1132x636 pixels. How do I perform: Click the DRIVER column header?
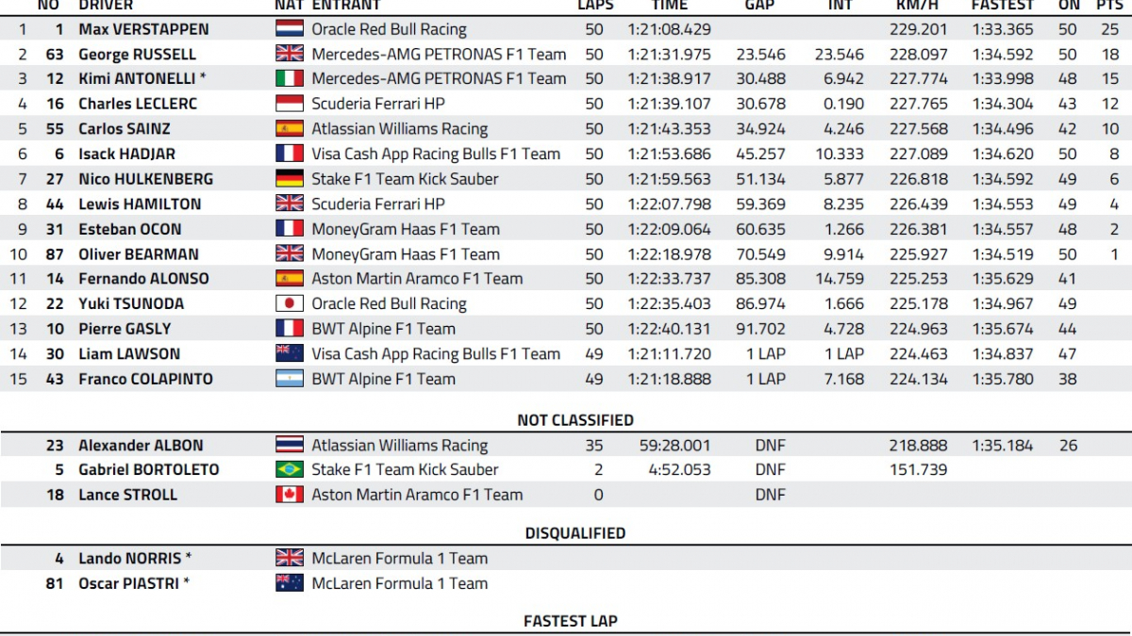[106, 5]
